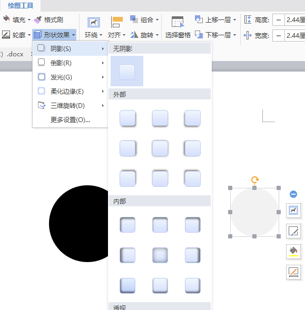Click the 高度 height input field
This screenshot has width=305, height=310.
(295, 20)
